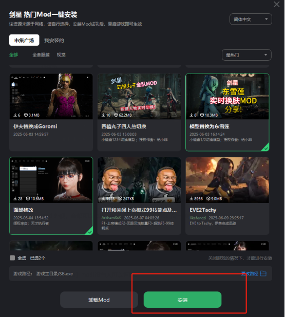The image size is (285, 317).
Task: Filter mods by 全套服装 category
Action: pyautogui.click(x=41, y=55)
